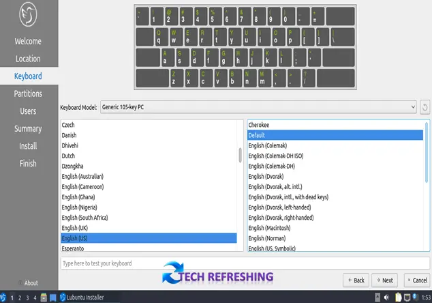Screen dimensions: 432x303
Task: Select English (Ghana) layout
Action: click(x=149, y=197)
